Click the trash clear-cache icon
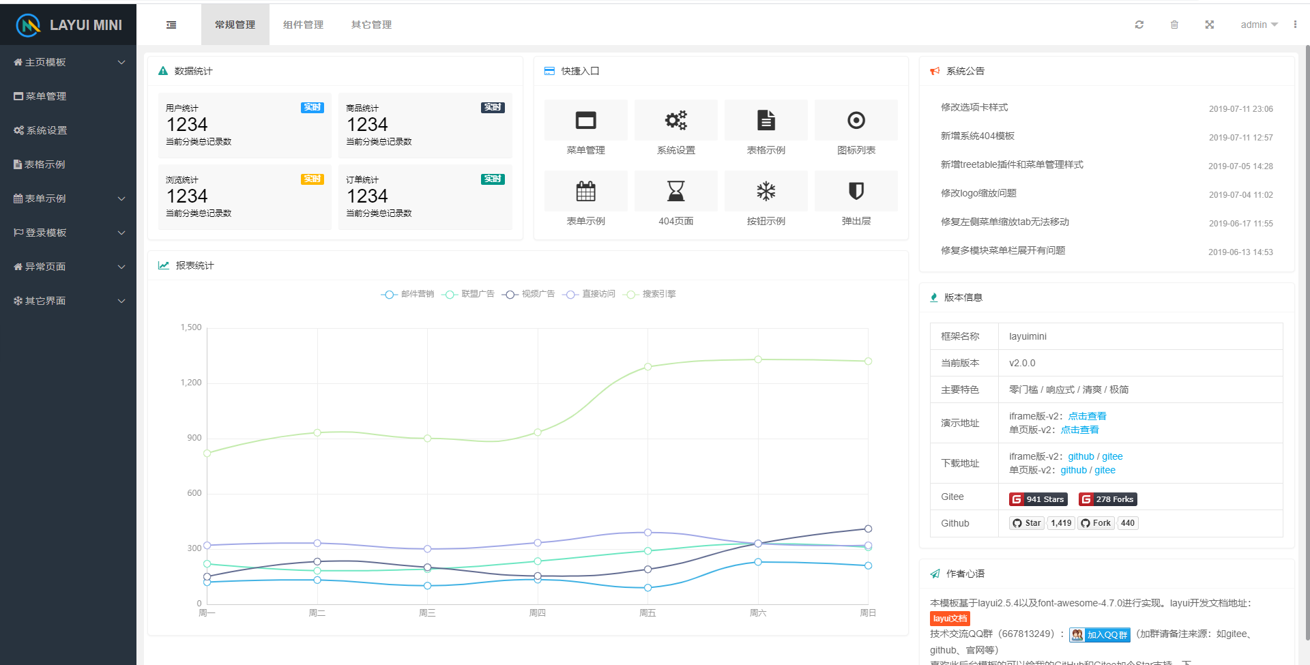 1174,25
